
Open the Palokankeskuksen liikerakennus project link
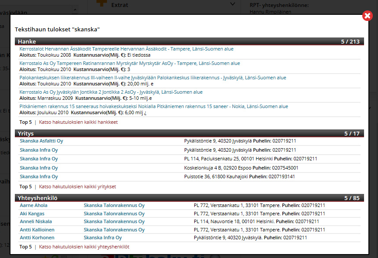point(153,78)
